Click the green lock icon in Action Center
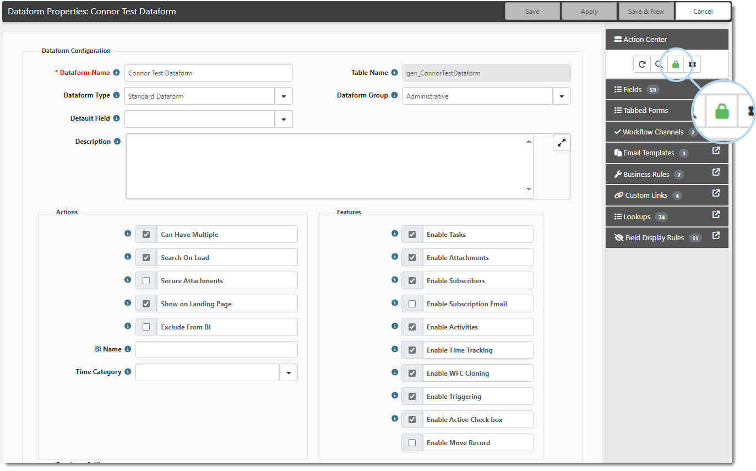The height and width of the screenshot is (471, 756). [x=676, y=64]
